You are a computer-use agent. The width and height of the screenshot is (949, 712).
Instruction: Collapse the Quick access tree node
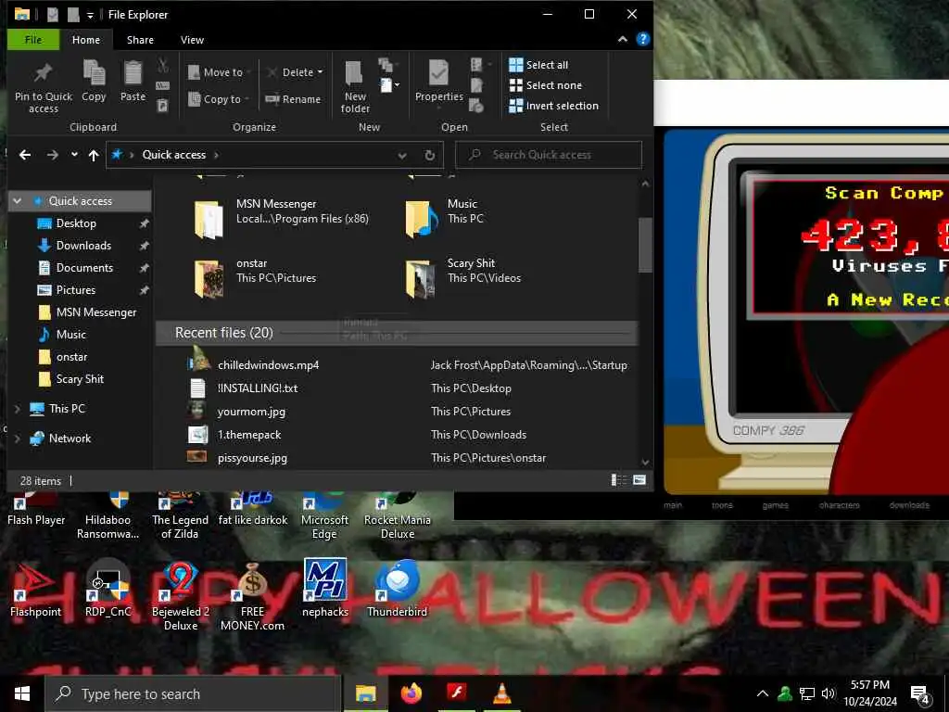pos(18,201)
